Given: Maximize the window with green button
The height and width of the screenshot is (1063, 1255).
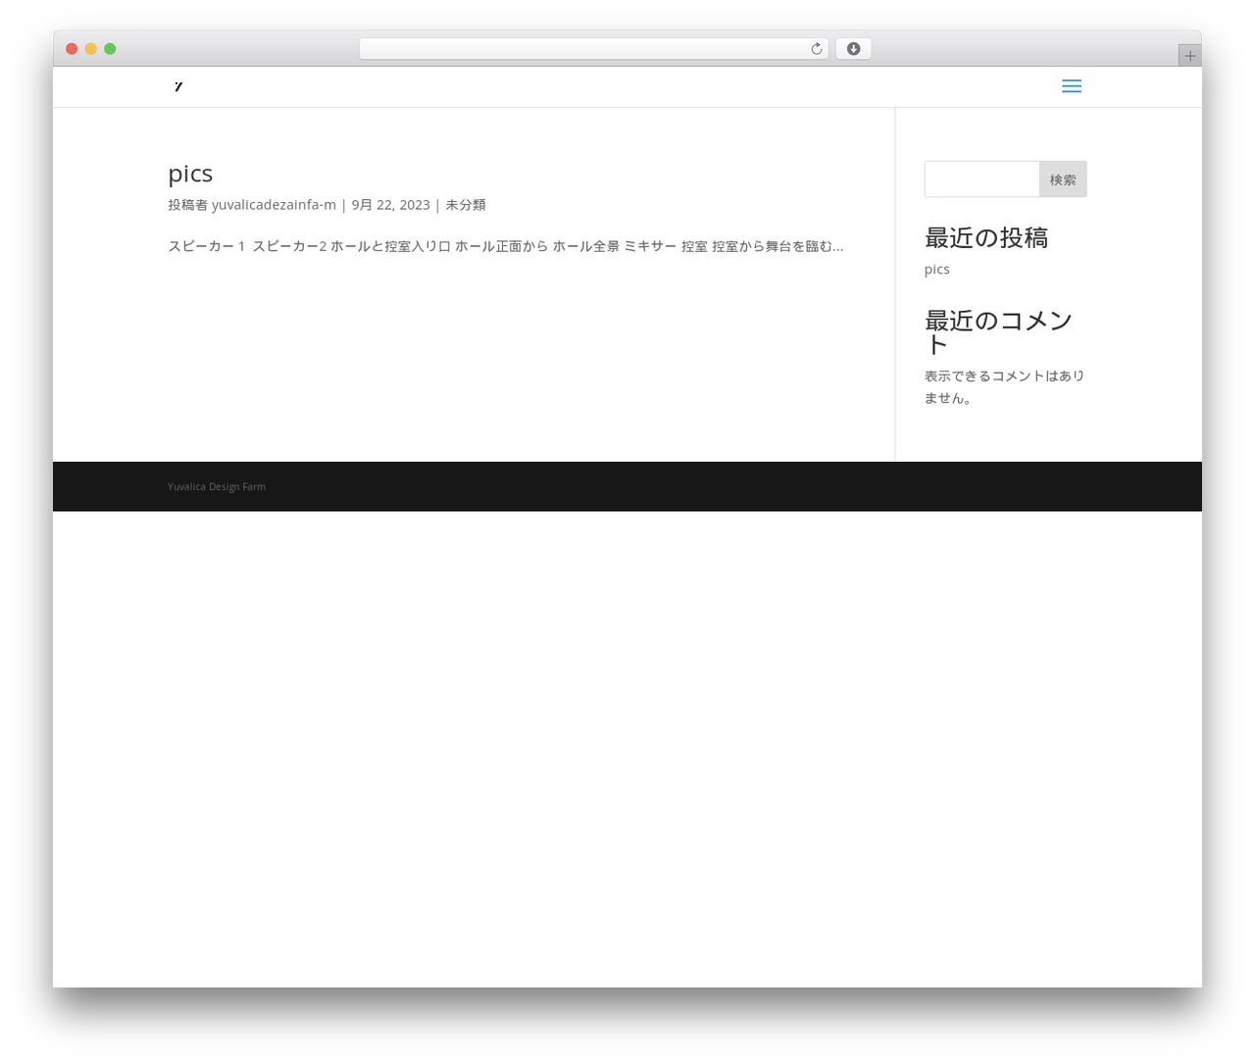Looking at the screenshot, I should pos(110,49).
